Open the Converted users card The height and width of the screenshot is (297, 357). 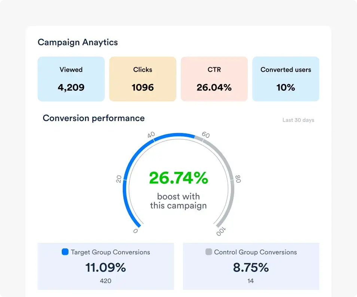pyautogui.click(x=286, y=79)
